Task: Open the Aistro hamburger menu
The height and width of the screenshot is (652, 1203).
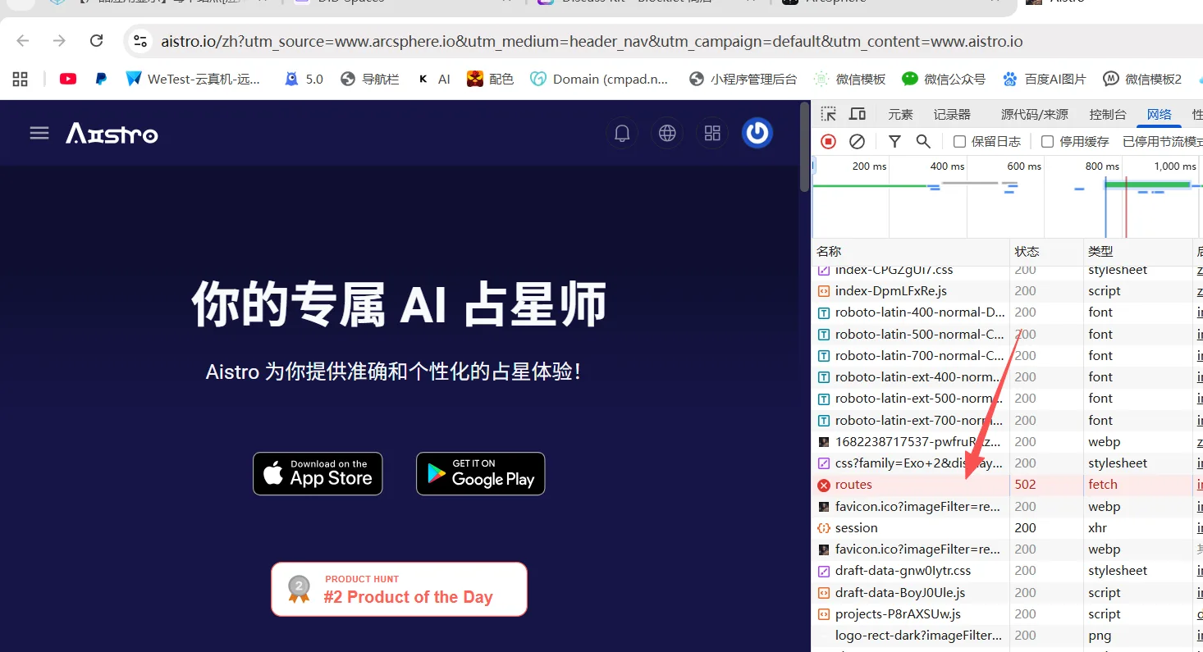Action: pos(39,133)
